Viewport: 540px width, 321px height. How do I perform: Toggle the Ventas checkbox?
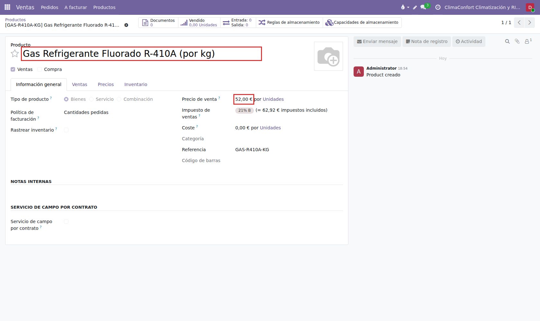click(13, 69)
